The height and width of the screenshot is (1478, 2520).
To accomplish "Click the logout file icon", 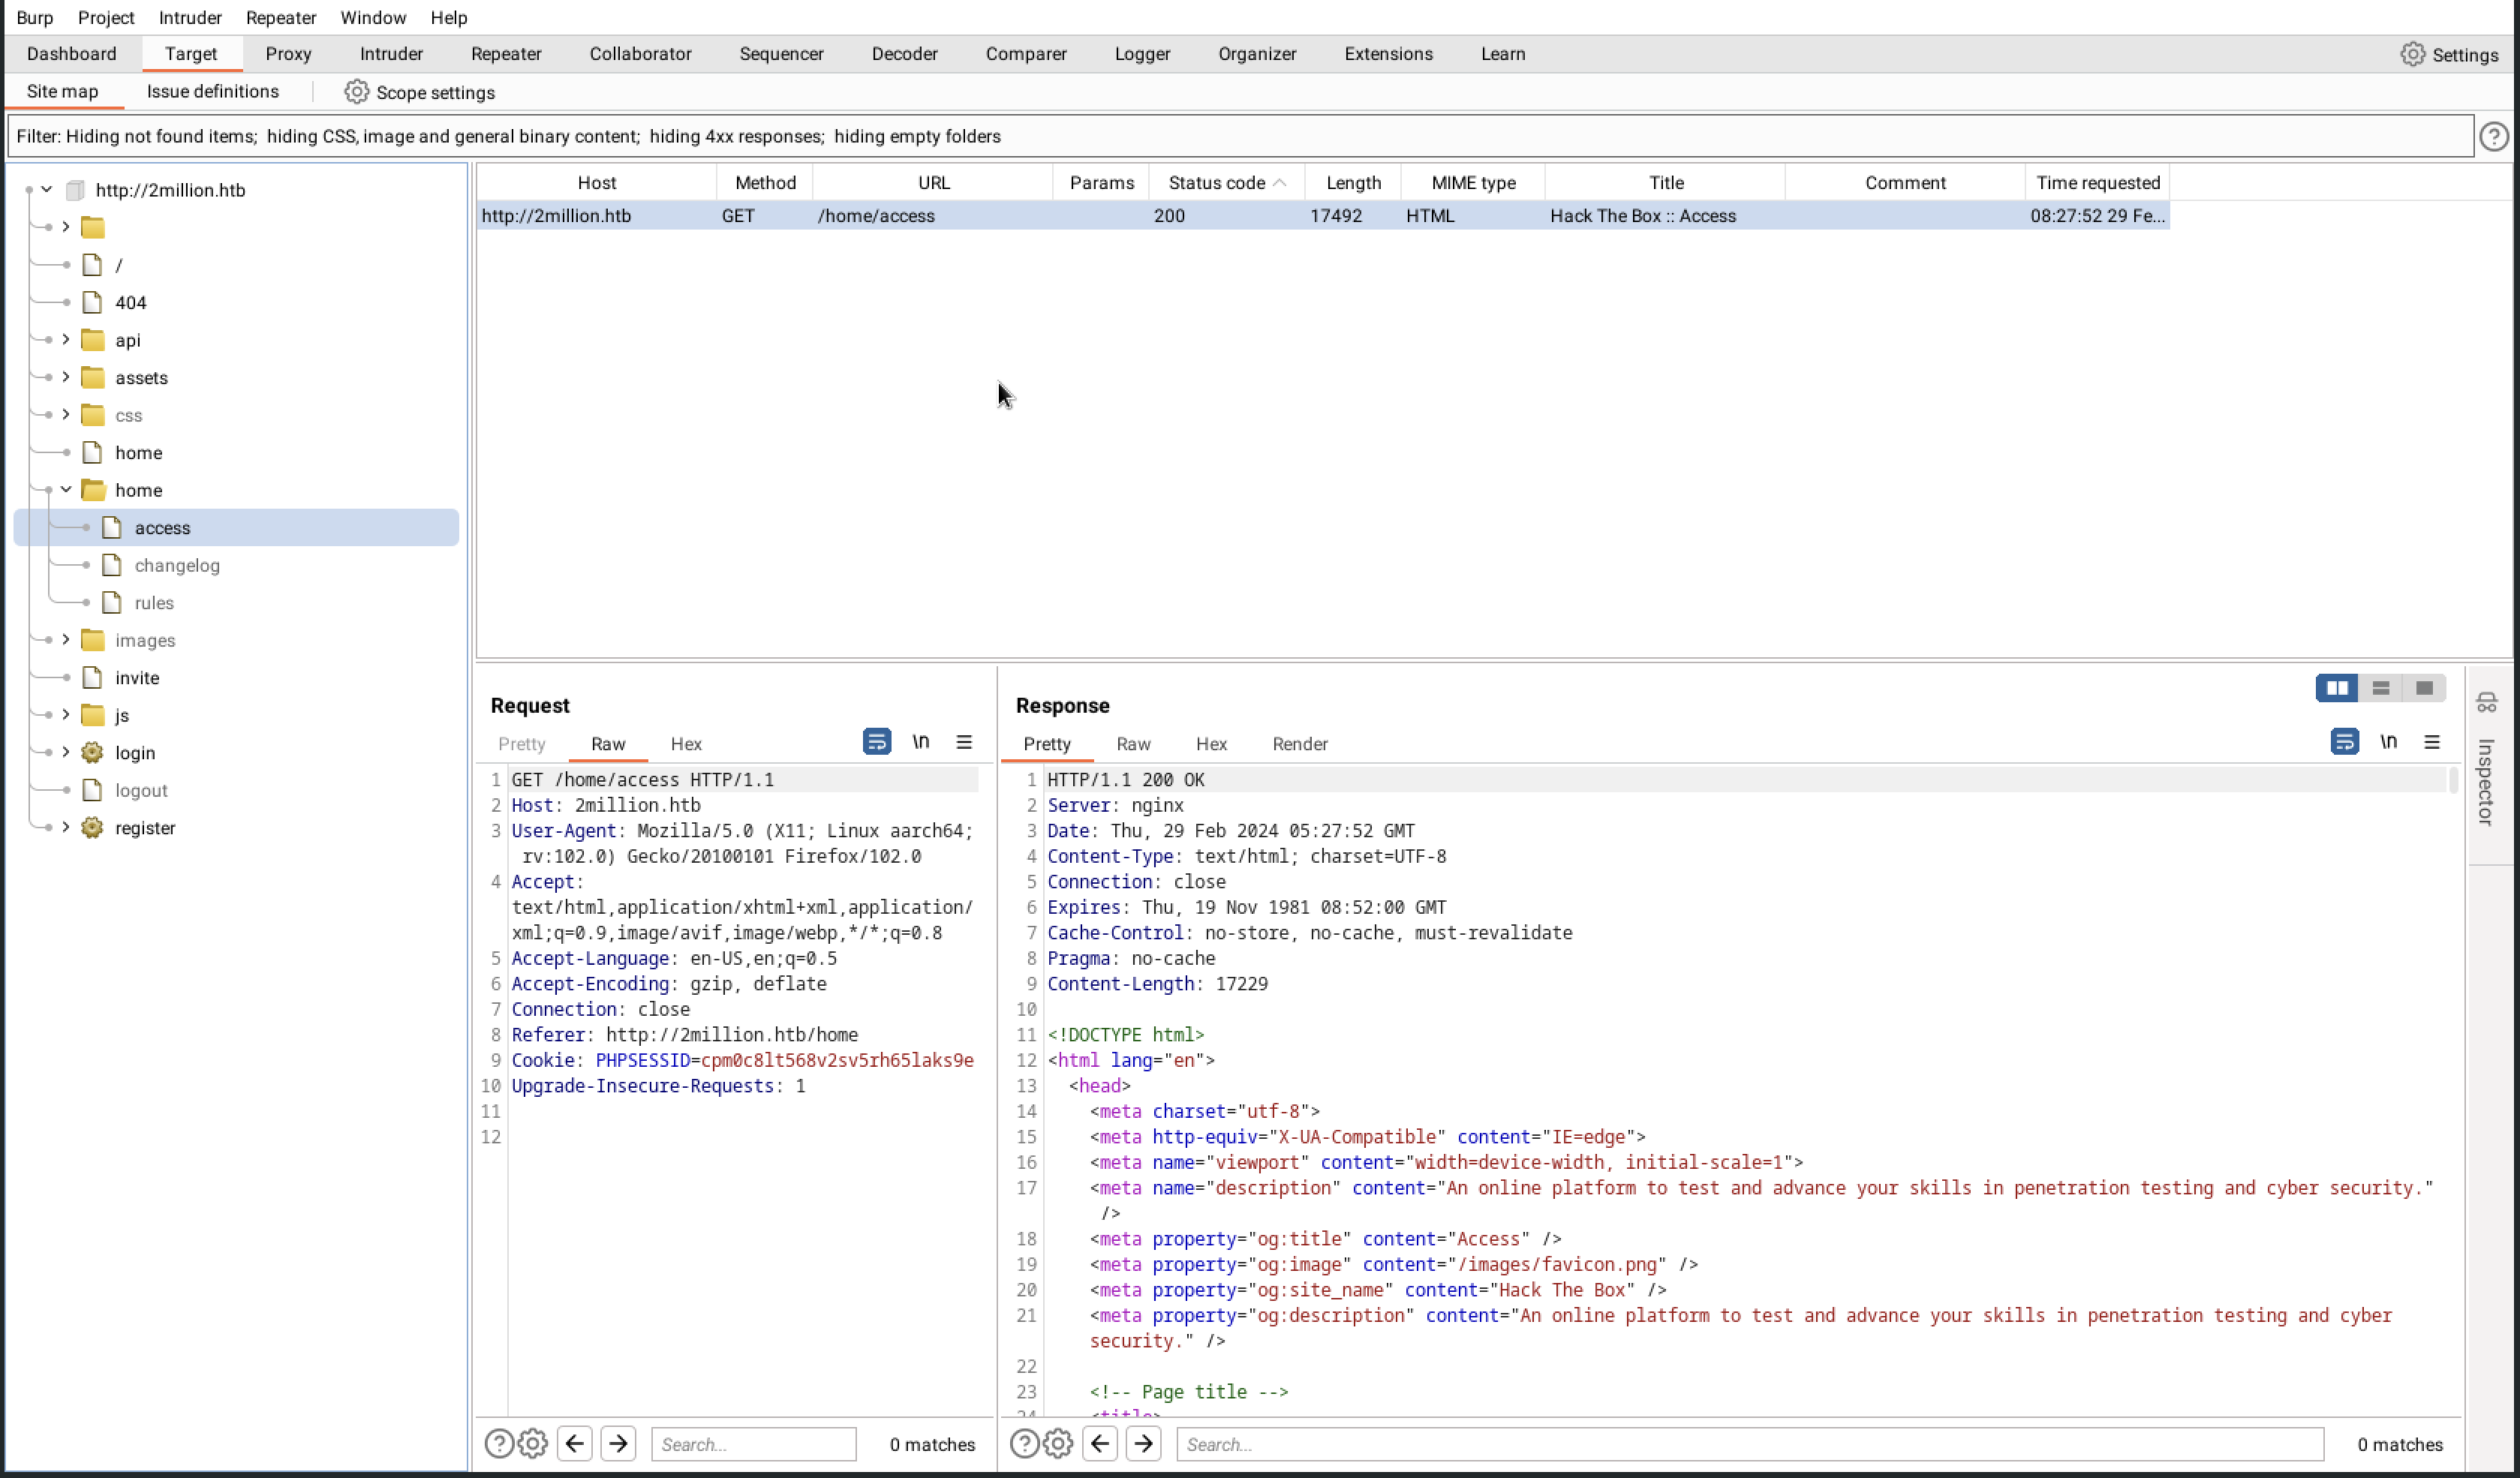I will pos(92,791).
